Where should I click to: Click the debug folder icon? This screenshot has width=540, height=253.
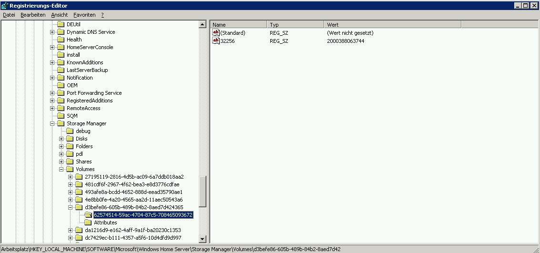(x=70, y=131)
